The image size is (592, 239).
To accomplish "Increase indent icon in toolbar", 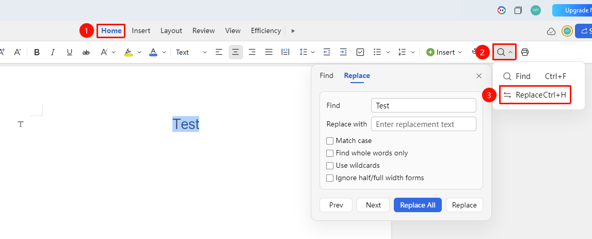I will tap(343, 52).
